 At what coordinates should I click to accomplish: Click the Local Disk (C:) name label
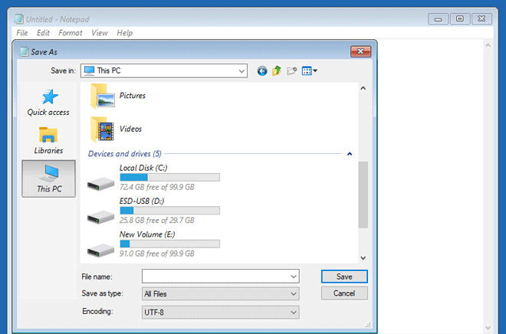143,168
